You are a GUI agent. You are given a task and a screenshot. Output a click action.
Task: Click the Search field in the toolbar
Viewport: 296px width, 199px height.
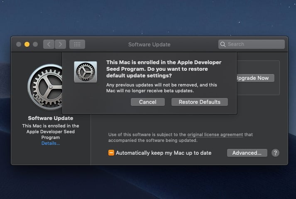point(252,44)
